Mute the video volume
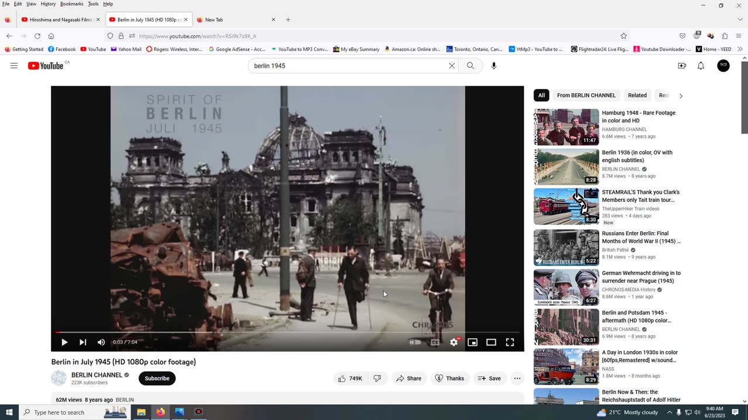The height and width of the screenshot is (420, 748). [x=101, y=342]
